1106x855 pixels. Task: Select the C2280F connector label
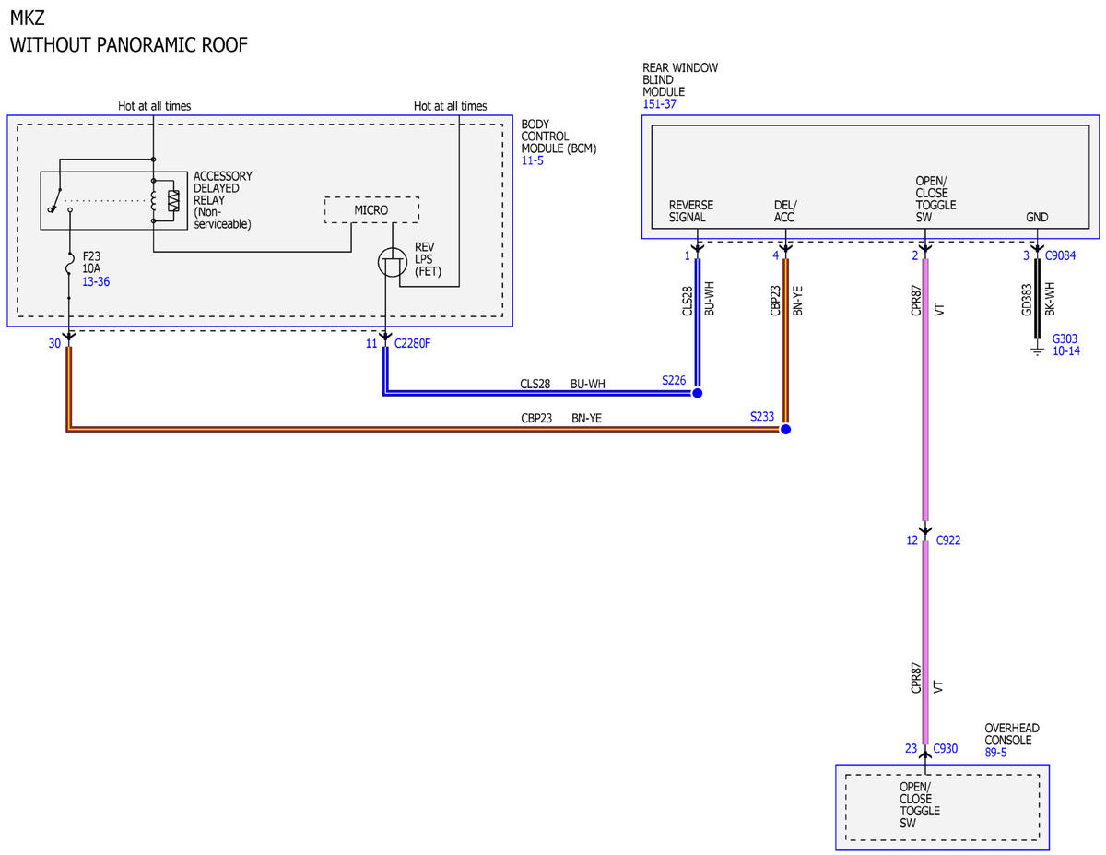click(414, 343)
